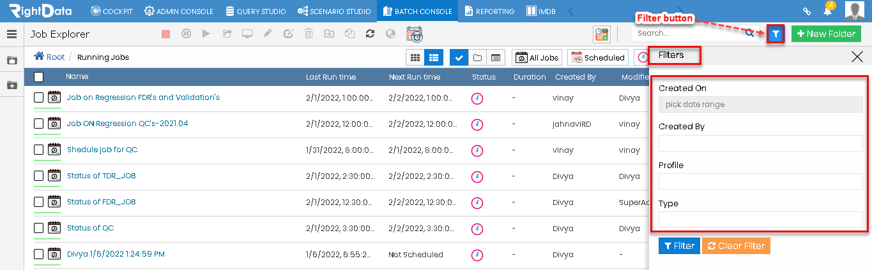
Task: Toggle the select-all header checkbox
Action: click(x=39, y=77)
